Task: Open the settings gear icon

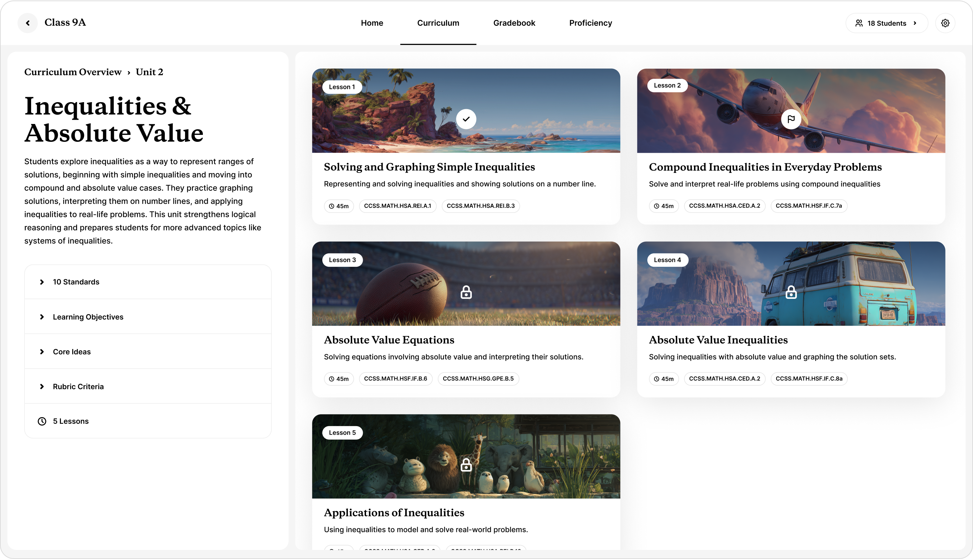Action: point(945,23)
